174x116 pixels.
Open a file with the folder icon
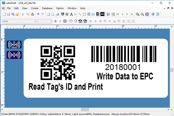click(x=17, y=14)
